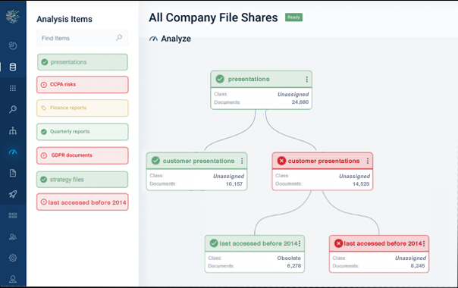The height and width of the screenshot is (288, 458).
Task: Click the apps grid icon in sidebar
Action: click(13, 88)
